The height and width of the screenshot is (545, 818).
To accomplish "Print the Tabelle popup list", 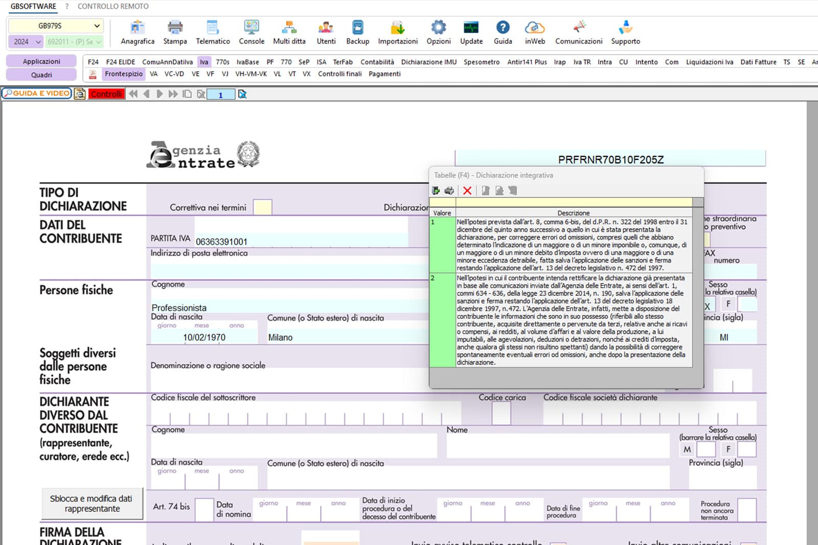I will [x=449, y=191].
